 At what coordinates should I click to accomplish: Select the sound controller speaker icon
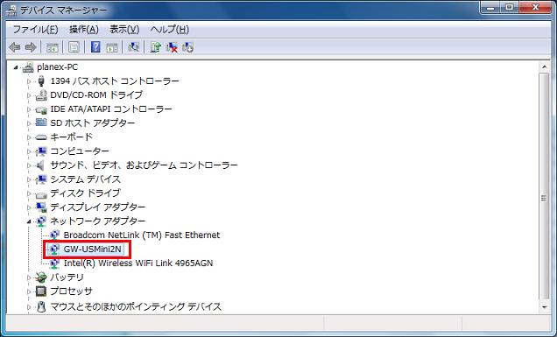41,165
